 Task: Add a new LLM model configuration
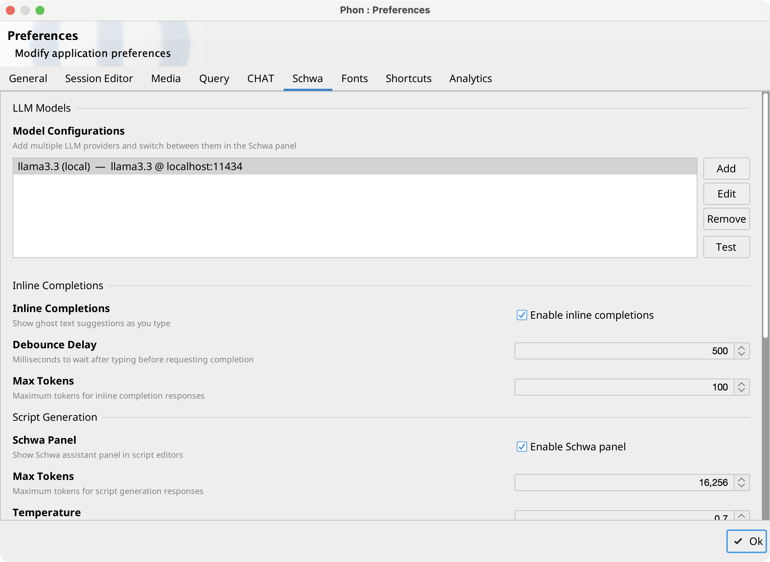tap(726, 169)
